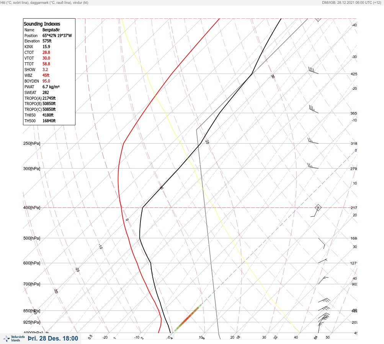
Task: Click the CTOT value 28.8
Action: pyautogui.click(x=46, y=52)
